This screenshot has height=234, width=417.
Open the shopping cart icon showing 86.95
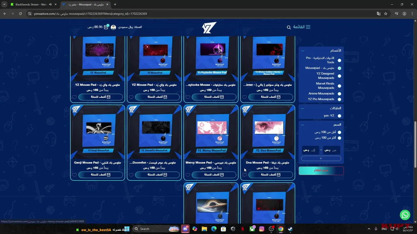coord(106,27)
